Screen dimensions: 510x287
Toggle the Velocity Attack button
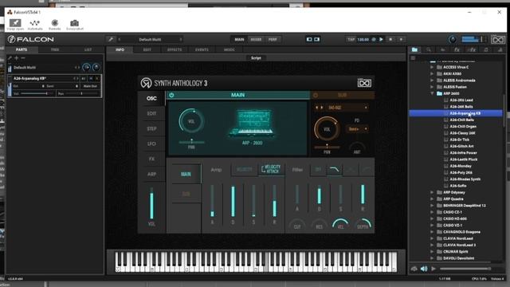pos(271,169)
